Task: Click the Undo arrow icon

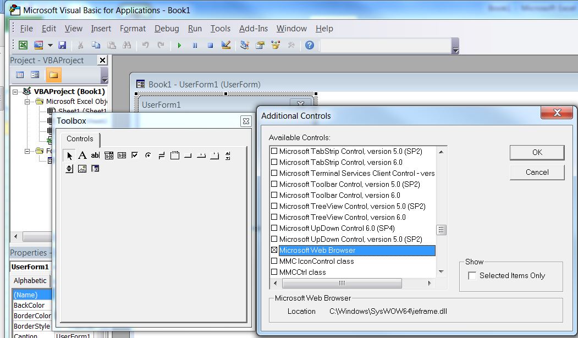Action: 145,45
